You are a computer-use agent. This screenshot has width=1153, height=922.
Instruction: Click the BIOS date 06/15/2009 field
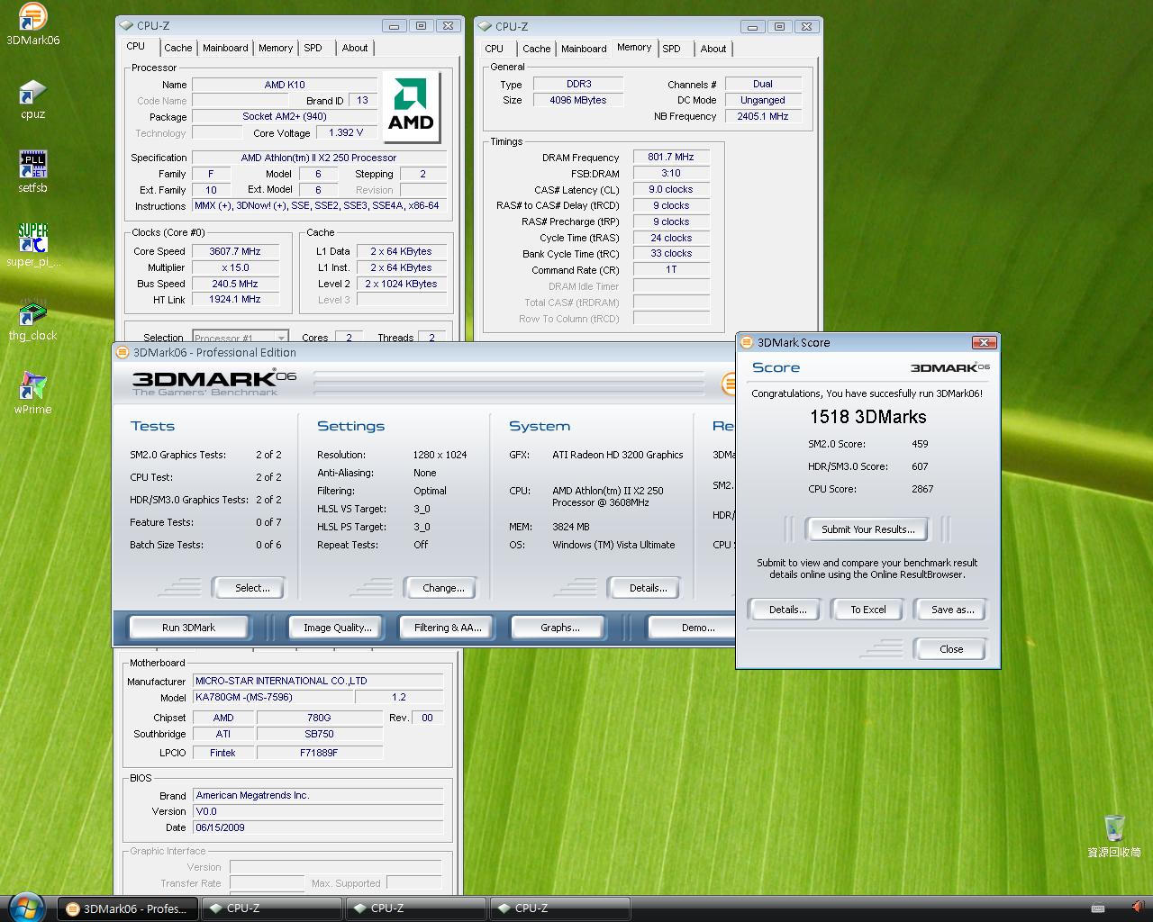tap(318, 827)
